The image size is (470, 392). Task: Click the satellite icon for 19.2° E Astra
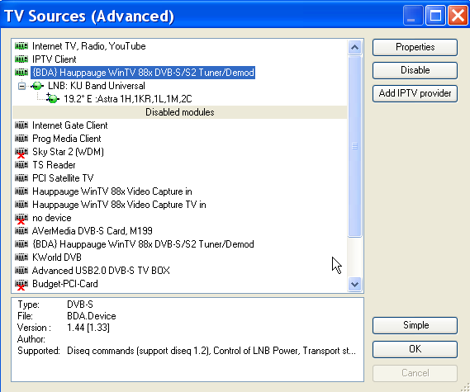pyautogui.click(x=53, y=98)
